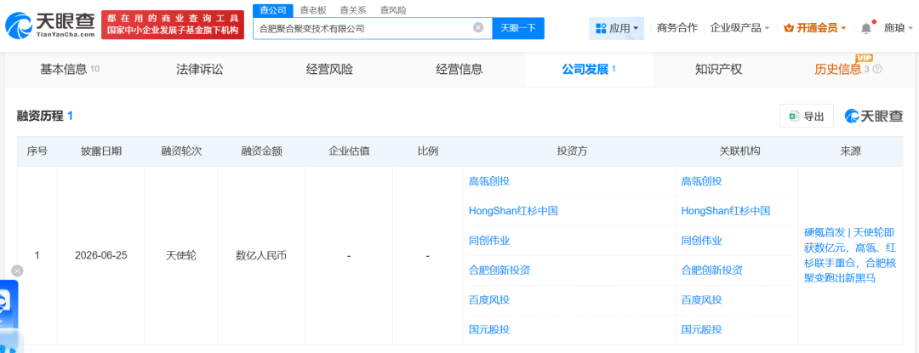Click the red promotional banner
Viewport: 919px width, 353px height.
pyautogui.click(x=173, y=26)
